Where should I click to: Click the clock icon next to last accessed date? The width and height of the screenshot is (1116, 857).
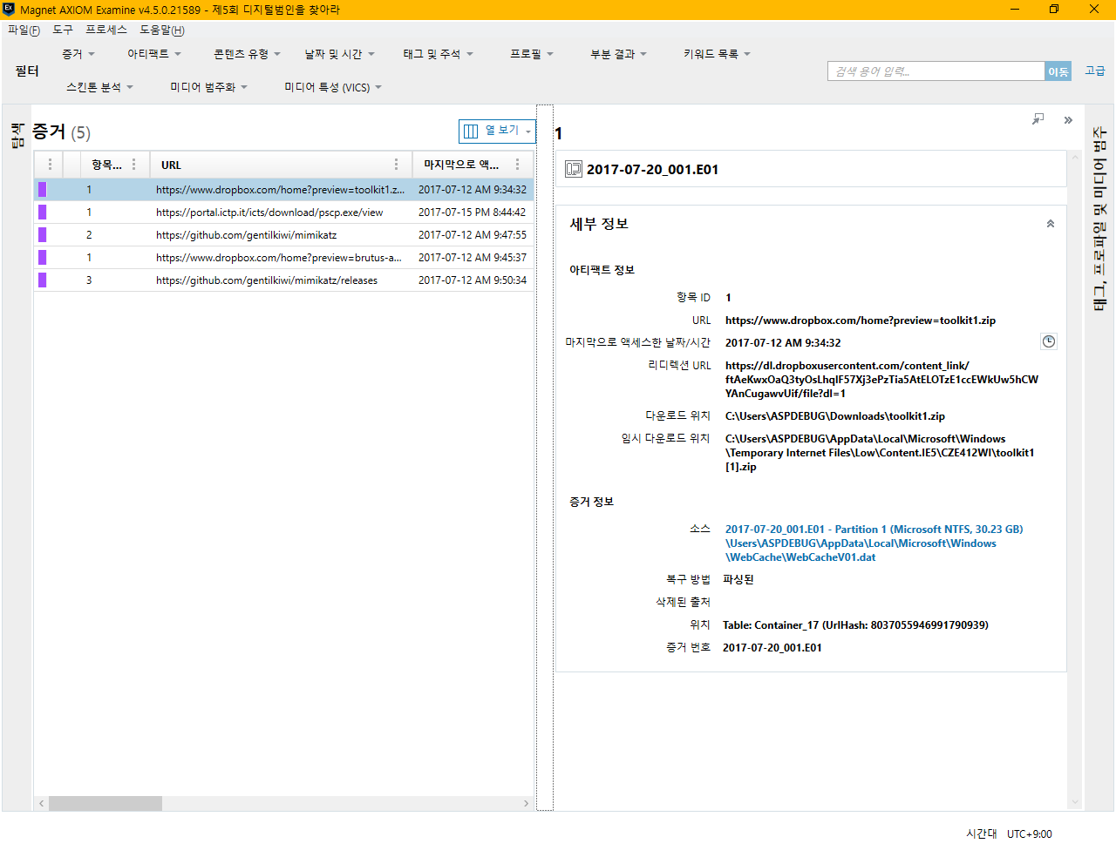pos(1049,341)
